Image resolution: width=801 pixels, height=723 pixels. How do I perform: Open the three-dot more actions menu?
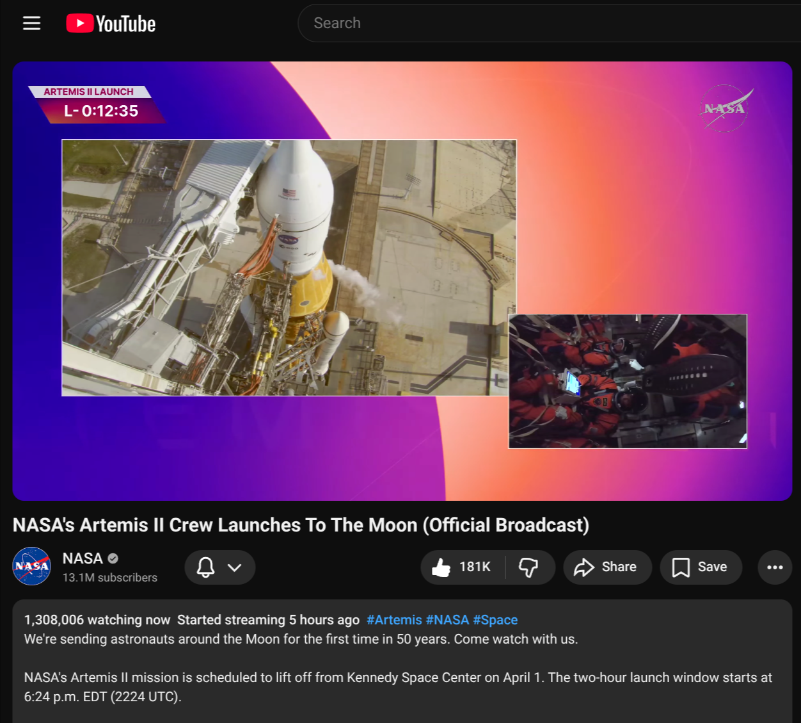click(x=775, y=567)
